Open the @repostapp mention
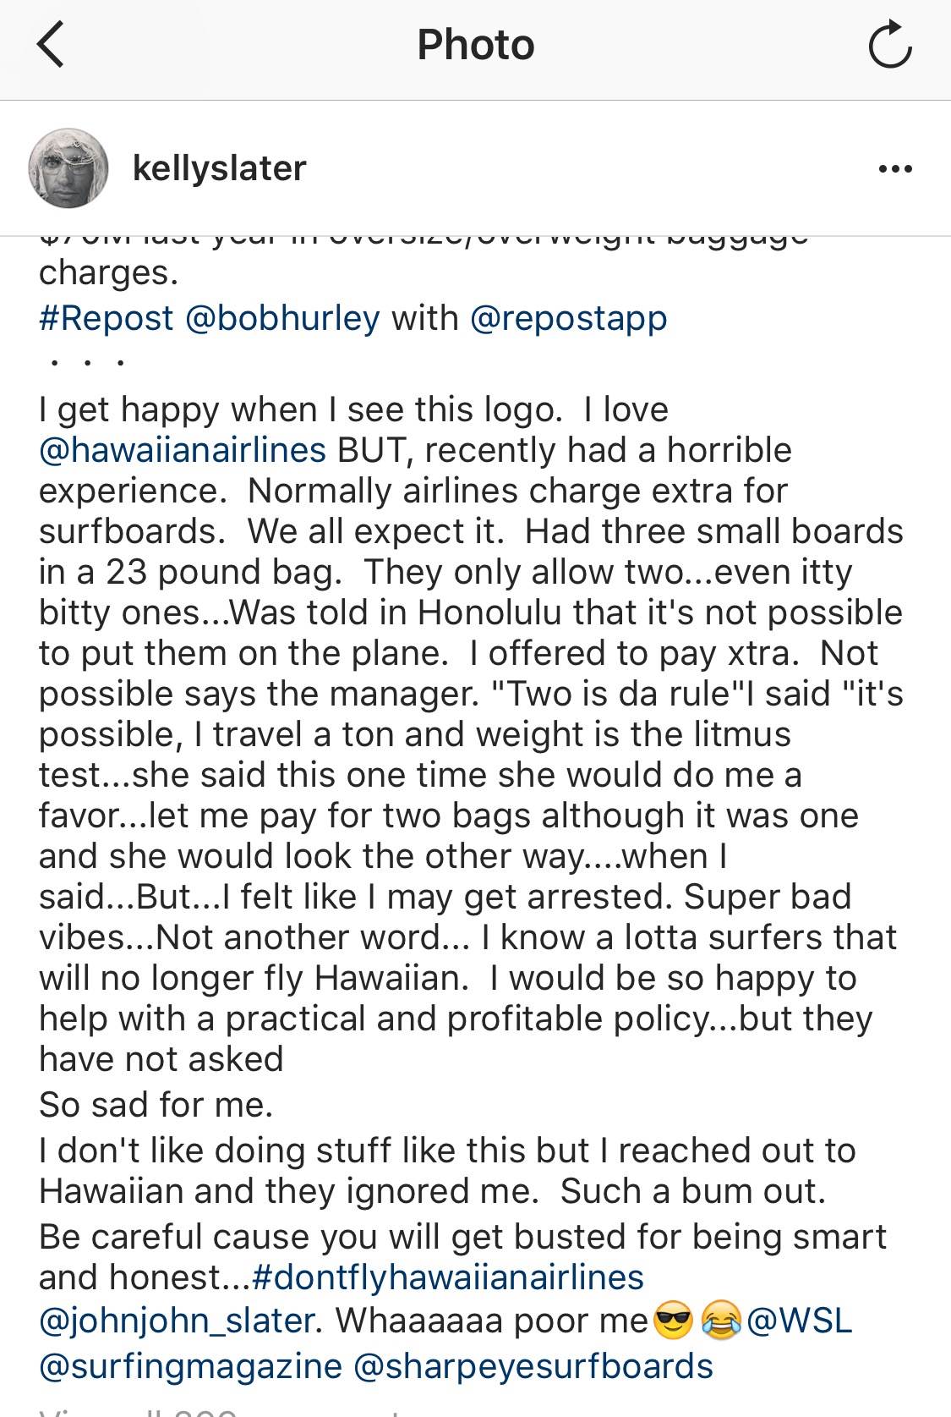The image size is (951, 1417). [x=568, y=318]
